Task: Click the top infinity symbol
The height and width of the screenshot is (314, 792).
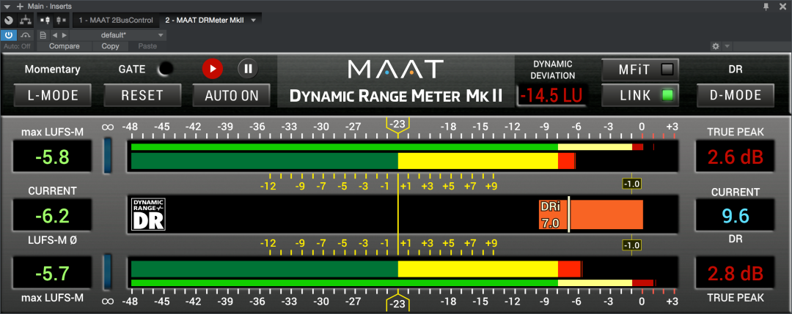Action: (x=107, y=127)
